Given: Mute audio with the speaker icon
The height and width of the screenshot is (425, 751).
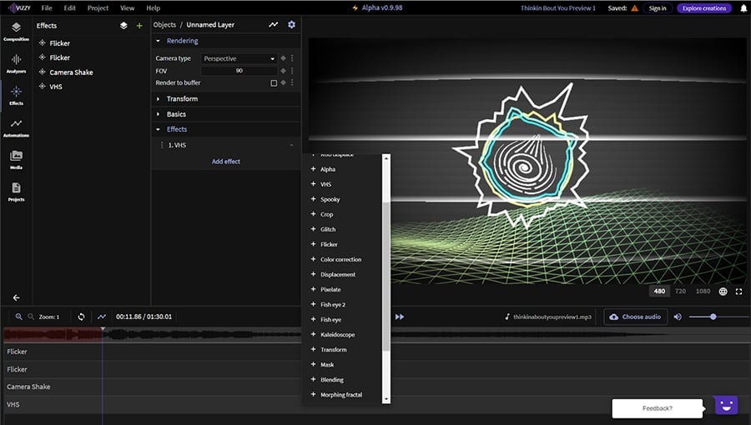Looking at the screenshot, I should point(678,317).
